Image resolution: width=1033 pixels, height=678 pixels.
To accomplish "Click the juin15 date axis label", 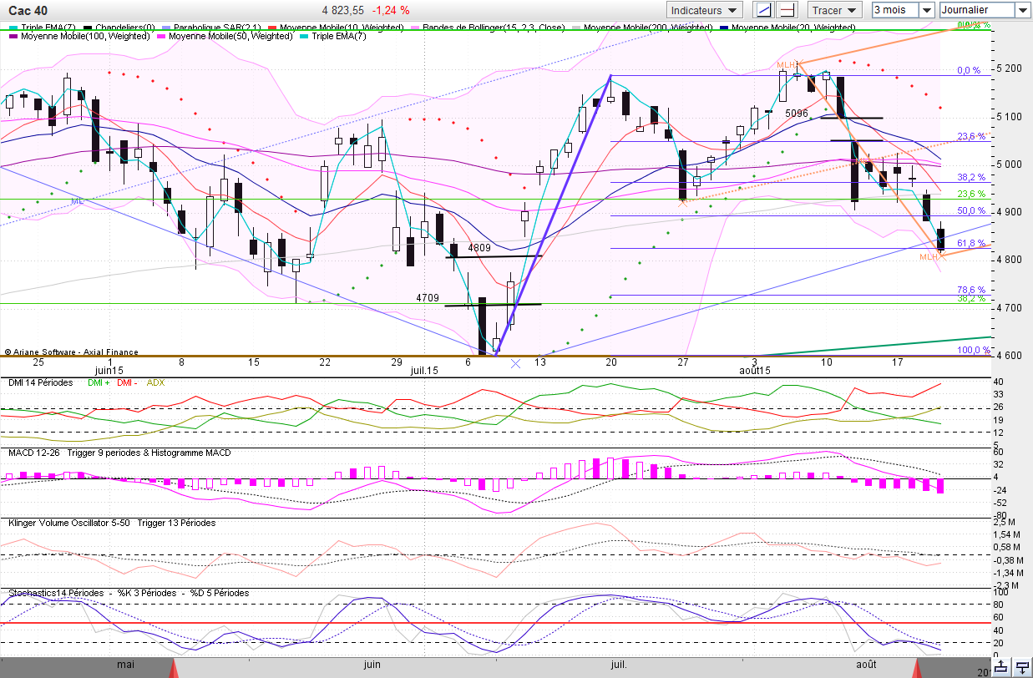I will [109, 369].
